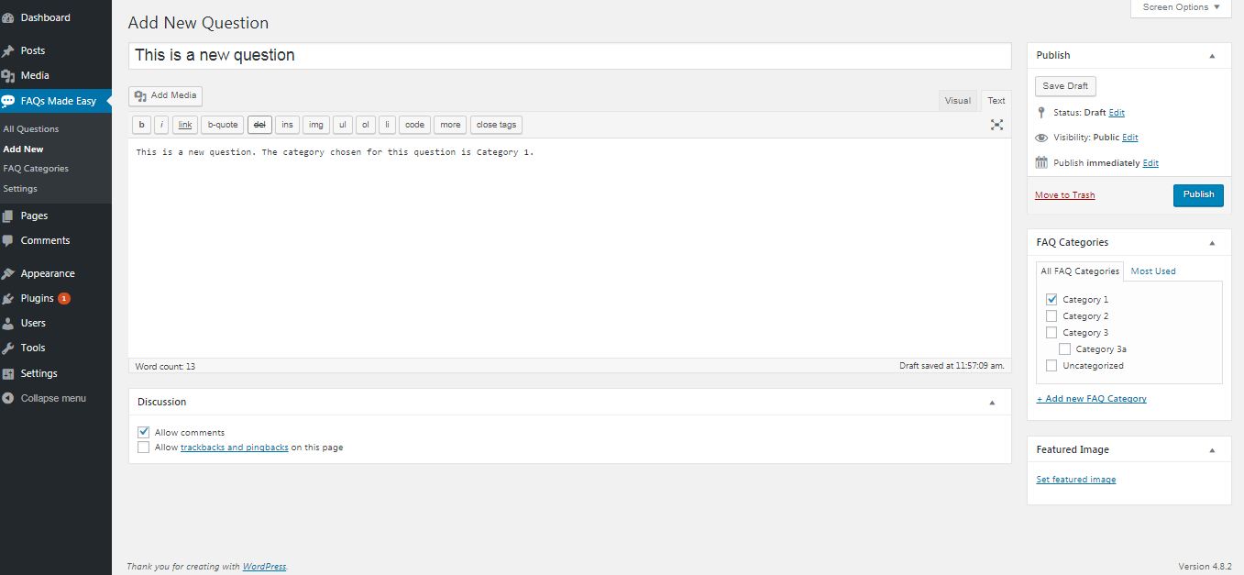1244x575 pixels.
Task: Collapse the Discussion panel
Action: pyautogui.click(x=992, y=403)
